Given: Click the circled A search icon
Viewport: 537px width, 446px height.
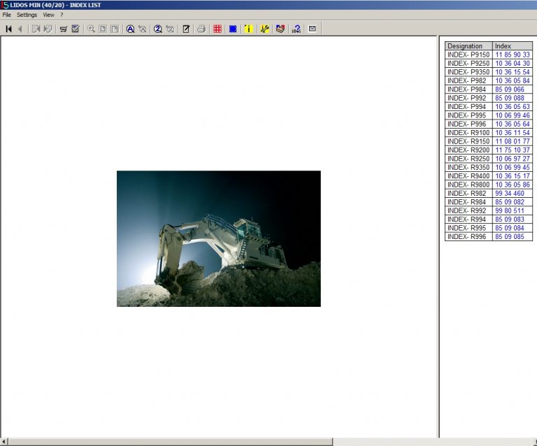Looking at the screenshot, I should pyautogui.click(x=130, y=29).
